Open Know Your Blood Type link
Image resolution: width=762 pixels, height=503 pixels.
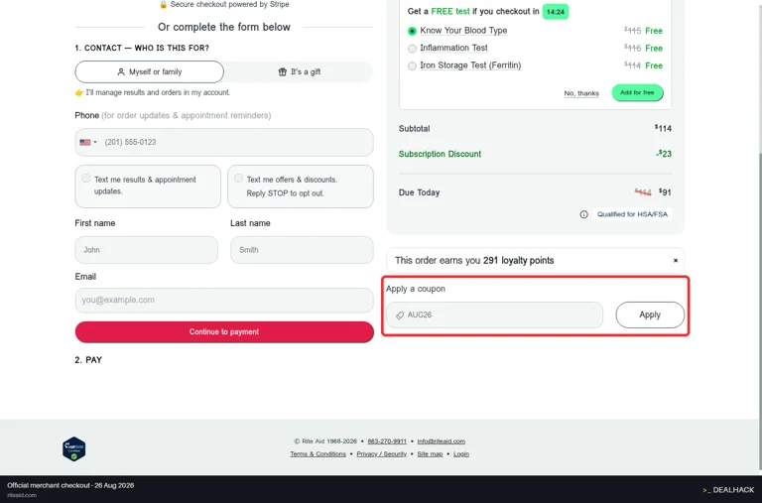coord(463,30)
